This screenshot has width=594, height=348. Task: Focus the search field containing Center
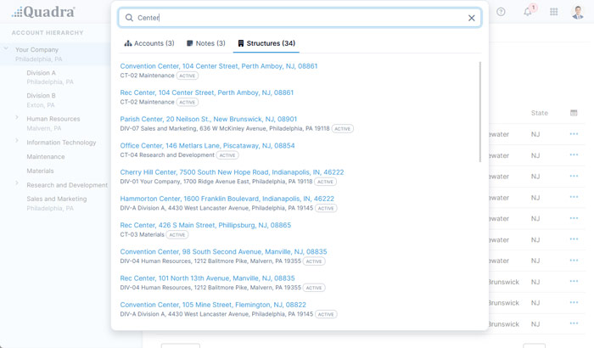click(297, 18)
